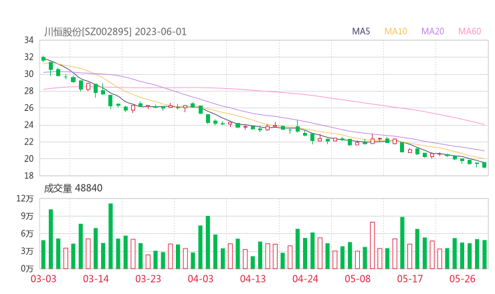495x294 pixels.
Task: Click the 0万 volume axis label
Action: pyautogui.click(x=27, y=269)
